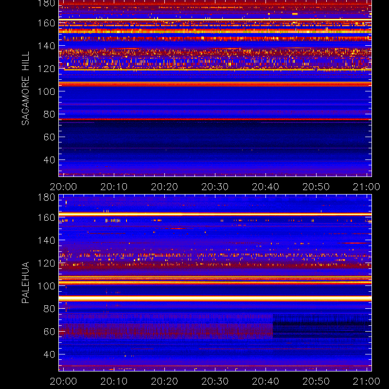Image resolution: width=389 pixels, height=389 pixels.
Task: Pick the 20:40 time label of Sagamore Hill plot
Action: (x=265, y=187)
